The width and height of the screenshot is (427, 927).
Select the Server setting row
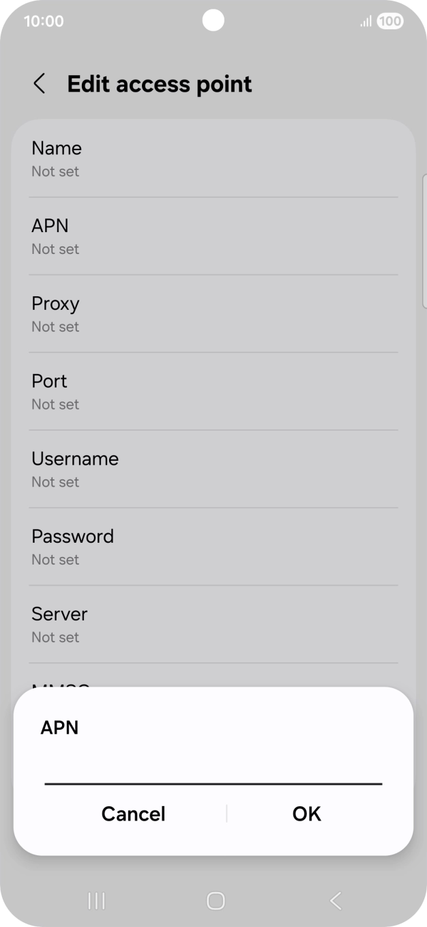[213, 624]
